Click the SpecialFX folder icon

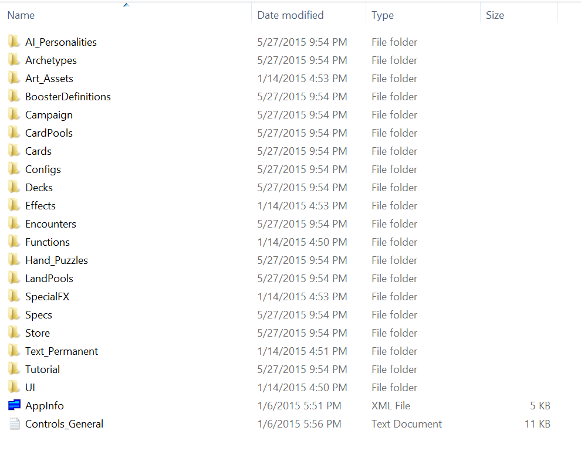coord(14,297)
